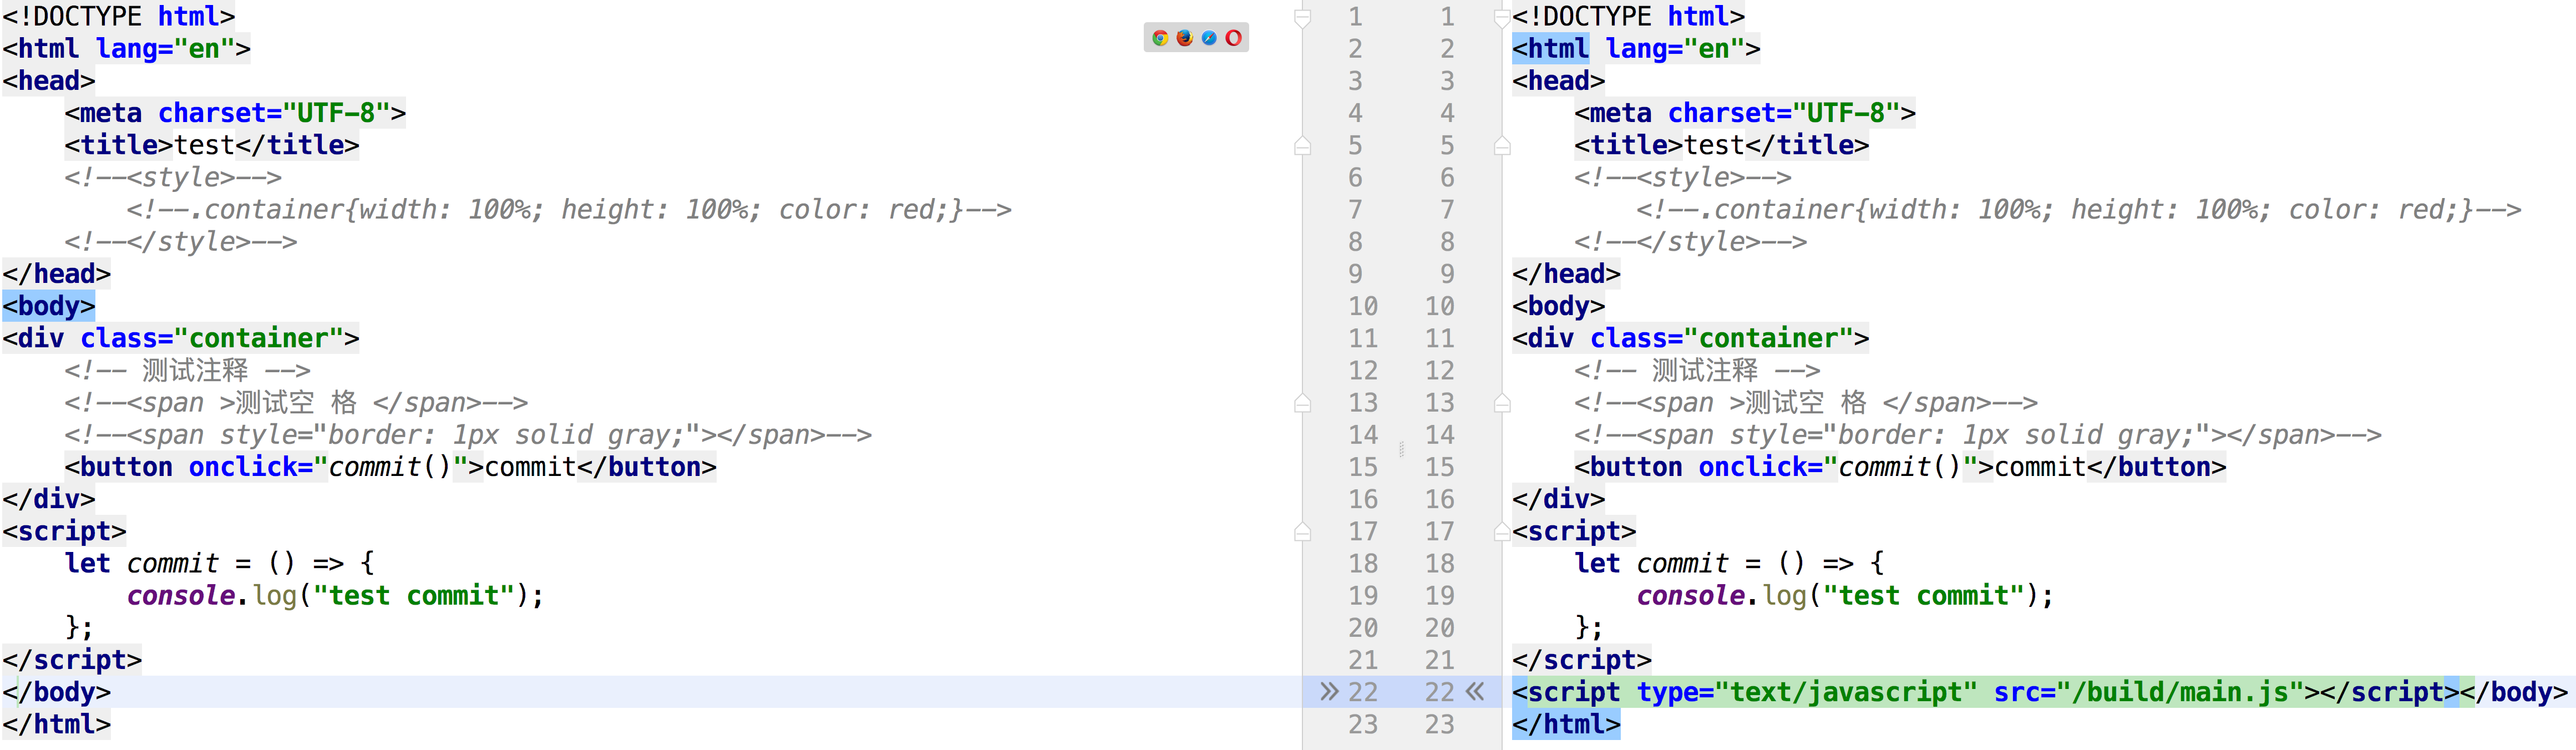This screenshot has width=2576, height=750.
Task: Open the page in Opera browser
Action: click(x=1233, y=38)
